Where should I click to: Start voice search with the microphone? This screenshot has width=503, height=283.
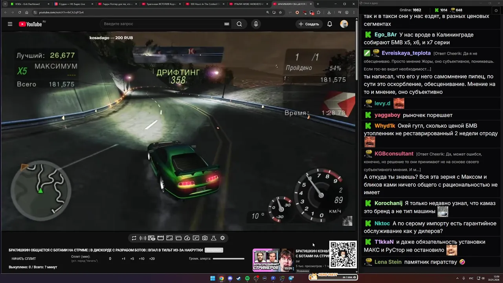pos(256,24)
